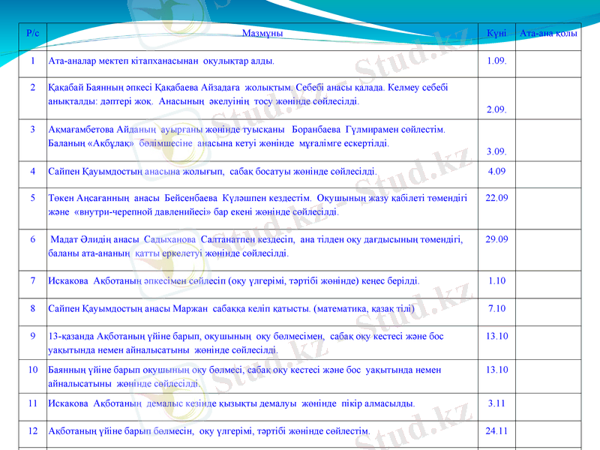Click the "Күні" column header
600x450 pixels.
pos(496,34)
